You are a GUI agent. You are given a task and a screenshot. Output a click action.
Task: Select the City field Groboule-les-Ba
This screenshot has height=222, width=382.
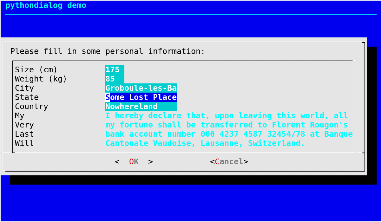click(141, 88)
